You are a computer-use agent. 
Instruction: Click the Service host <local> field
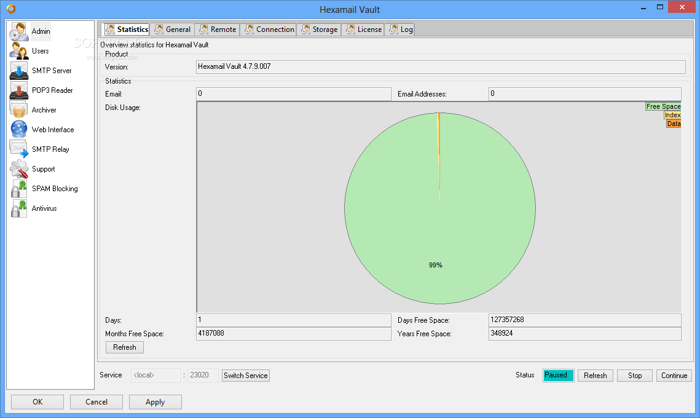click(x=156, y=376)
